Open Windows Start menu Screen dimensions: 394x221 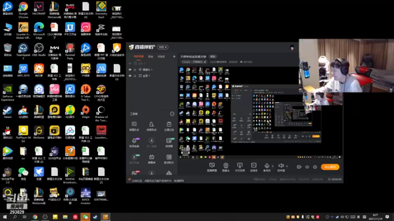coord(5,217)
